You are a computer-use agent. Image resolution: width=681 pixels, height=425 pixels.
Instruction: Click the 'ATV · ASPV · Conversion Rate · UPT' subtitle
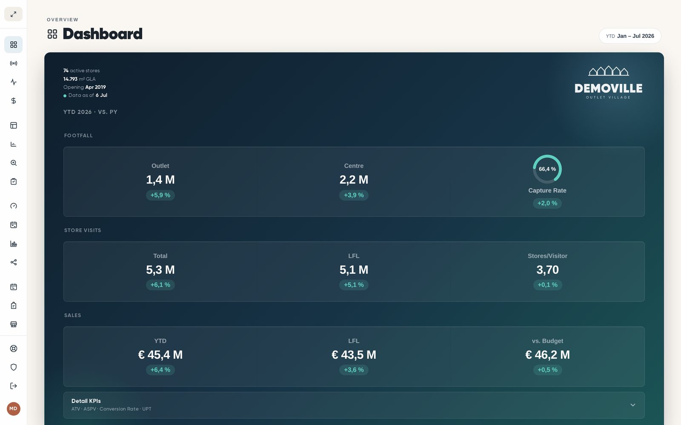[x=111, y=409]
